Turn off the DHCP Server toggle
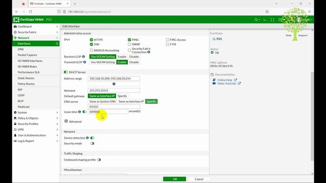 (x=66, y=72)
